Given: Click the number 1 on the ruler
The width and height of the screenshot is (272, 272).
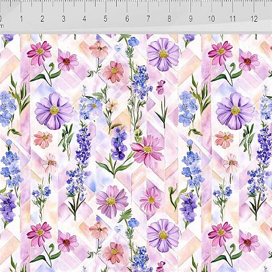Looking at the screenshot, I should click(x=21, y=19).
